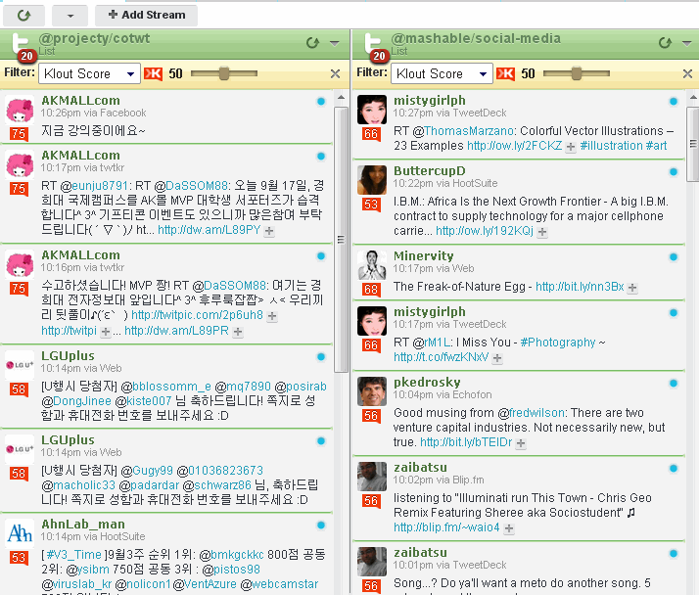Open AKMALLcom profile from 10:26pm tweet
The height and width of the screenshot is (595, 699).
pos(80,100)
